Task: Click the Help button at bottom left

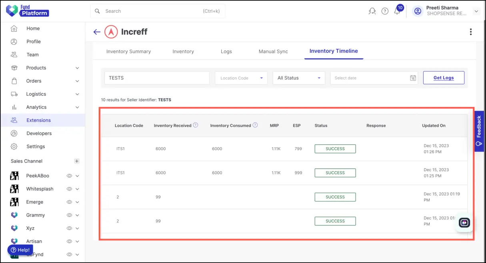Action: click(x=19, y=249)
